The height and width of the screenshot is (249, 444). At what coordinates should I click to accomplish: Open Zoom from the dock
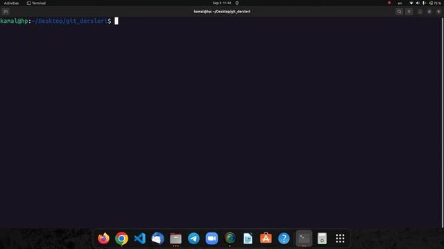click(212, 238)
